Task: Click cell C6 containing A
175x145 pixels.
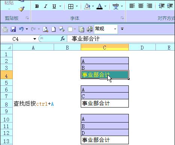Action: [105, 89]
